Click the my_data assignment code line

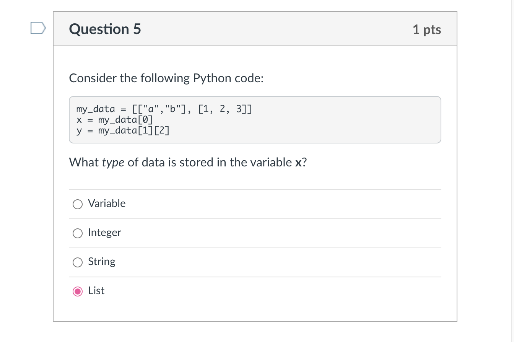[x=164, y=110]
